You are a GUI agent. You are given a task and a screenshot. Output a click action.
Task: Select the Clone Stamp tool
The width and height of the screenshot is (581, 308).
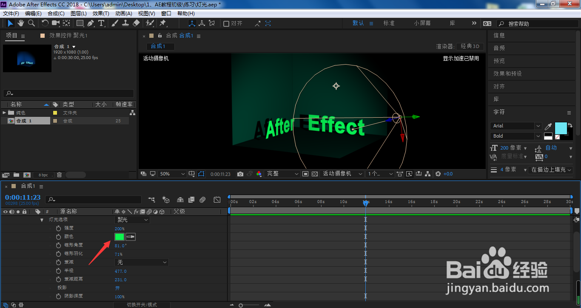(125, 23)
